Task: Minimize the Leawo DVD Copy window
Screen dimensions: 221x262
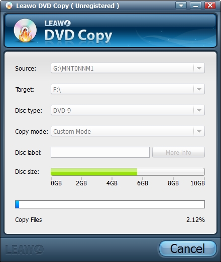Action: (x=195, y=6)
